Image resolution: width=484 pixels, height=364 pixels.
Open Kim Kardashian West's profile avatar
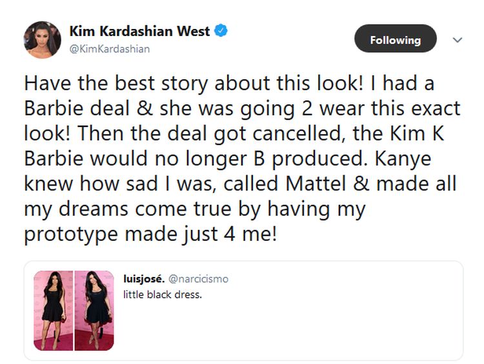43,39
